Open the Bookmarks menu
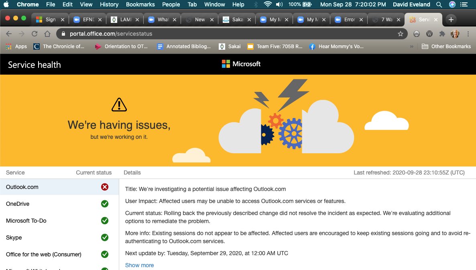Image resolution: width=476 pixels, height=270 pixels. click(x=140, y=4)
